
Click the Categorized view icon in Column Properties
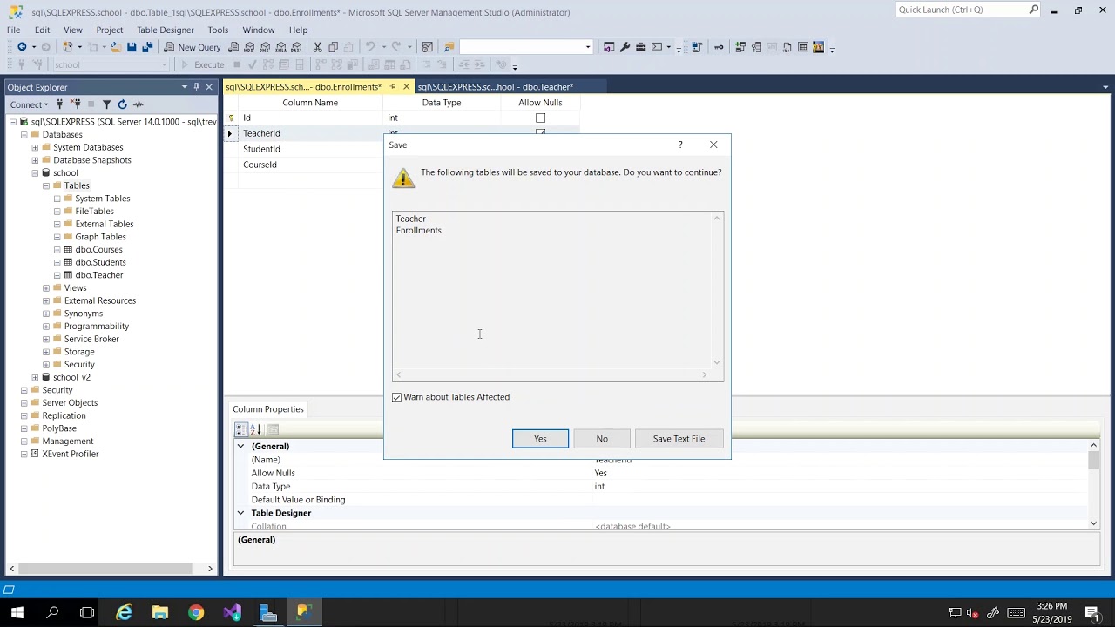coord(241,429)
